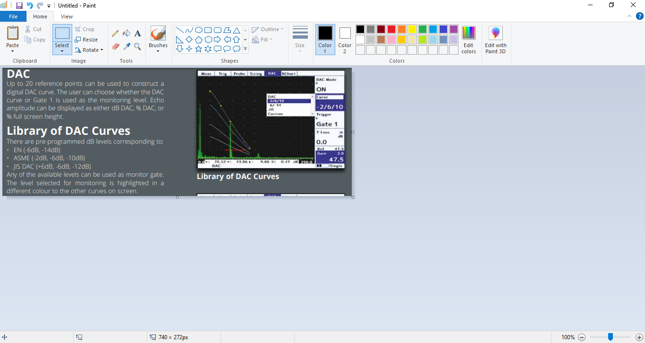The width and height of the screenshot is (645, 343).
Task: Select the Left arrow shape
Action: point(227,39)
